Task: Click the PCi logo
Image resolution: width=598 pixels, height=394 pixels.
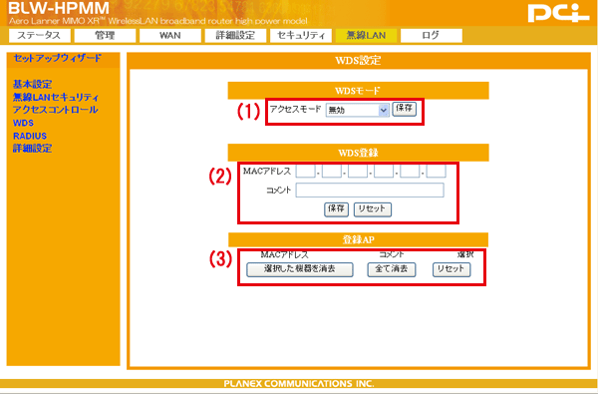Action: [559, 13]
